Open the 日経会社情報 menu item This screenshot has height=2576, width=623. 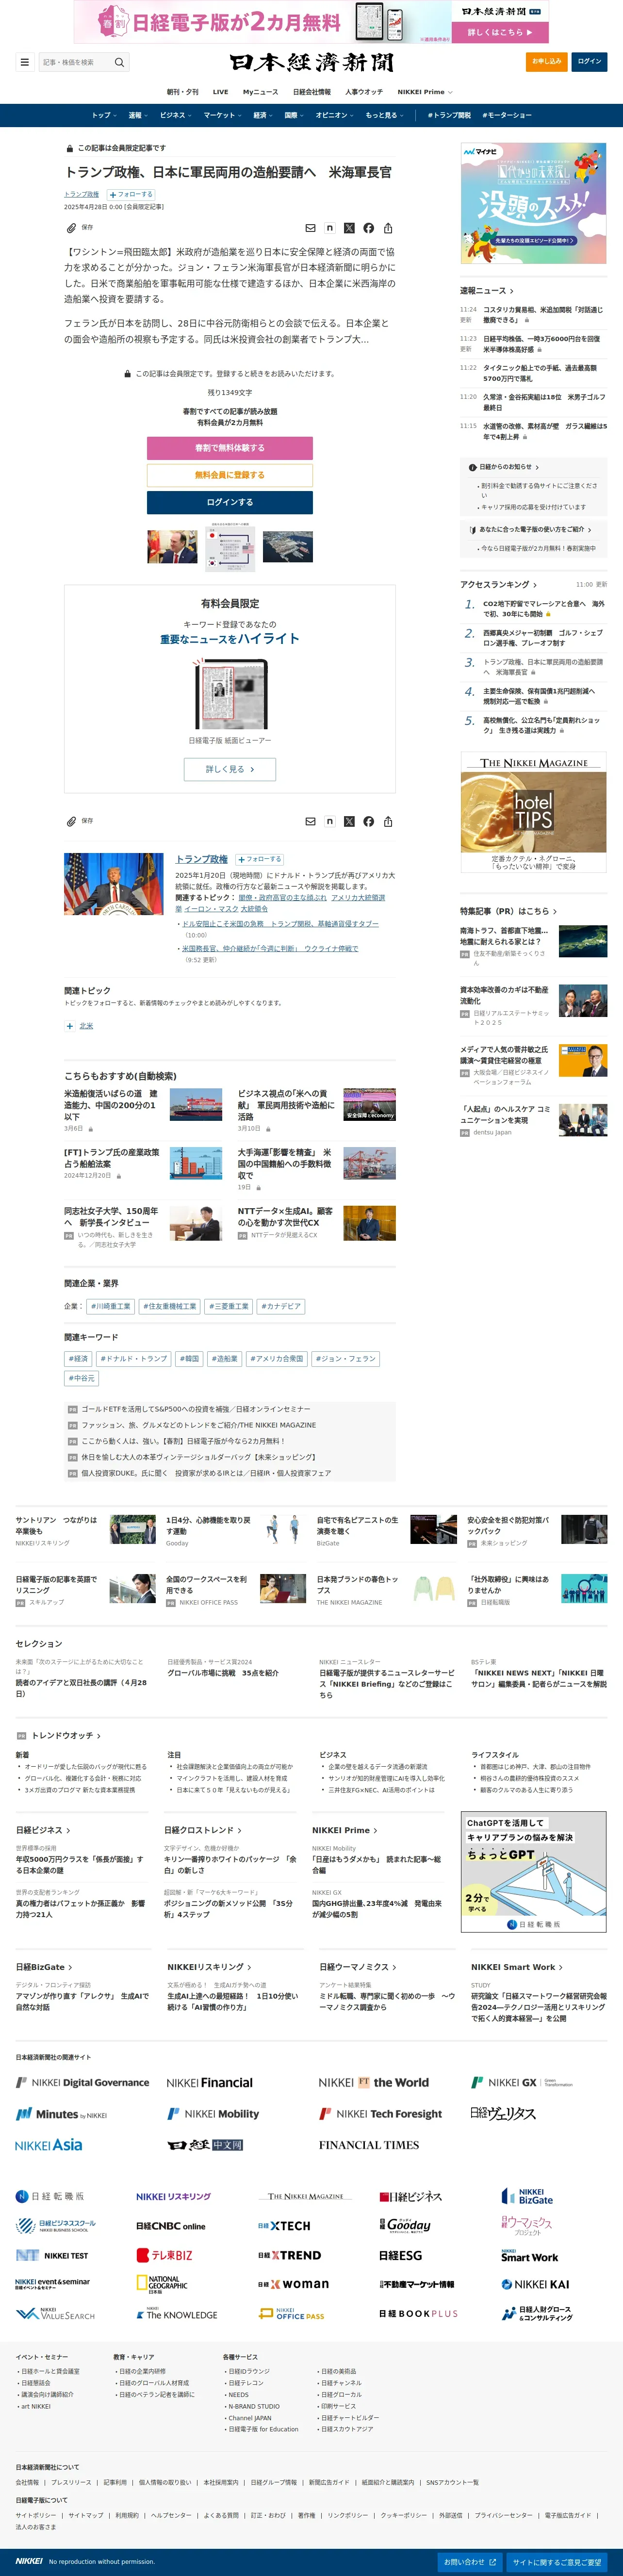312,92
